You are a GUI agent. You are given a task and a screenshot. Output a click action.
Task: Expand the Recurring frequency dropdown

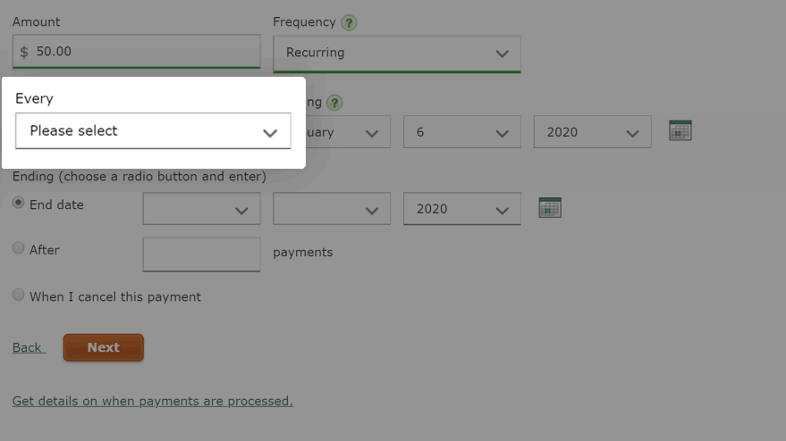tap(397, 54)
